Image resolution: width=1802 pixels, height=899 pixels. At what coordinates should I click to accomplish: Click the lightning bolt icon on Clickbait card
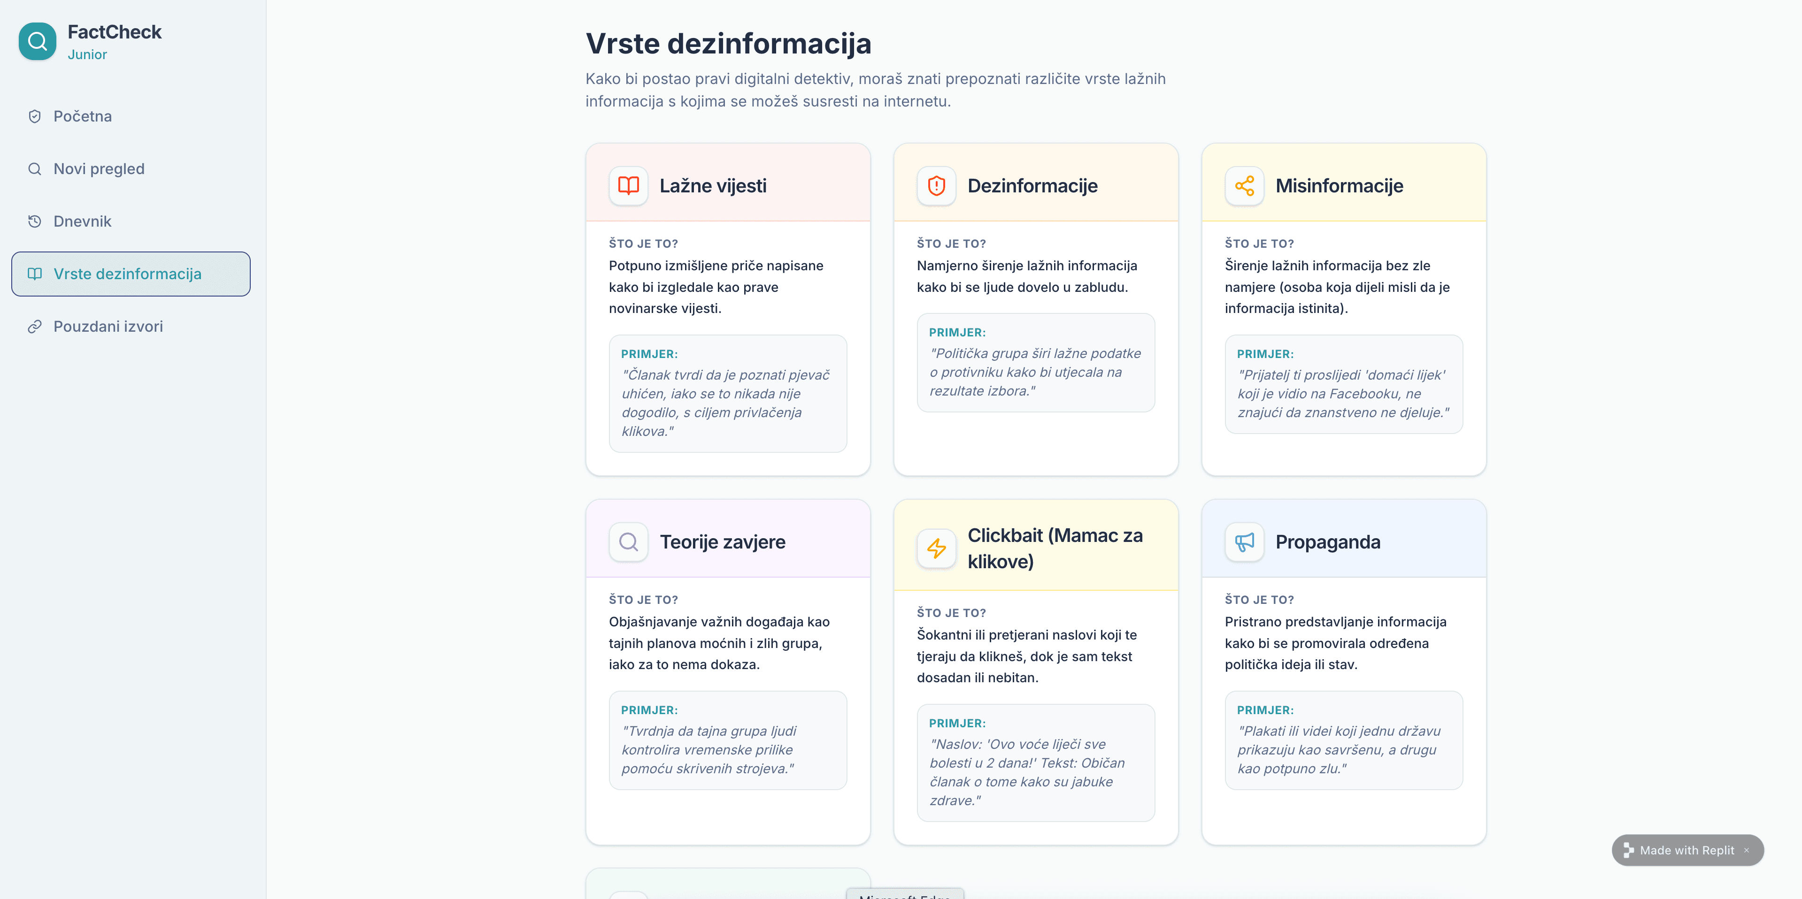pyautogui.click(x=936, y=548)
